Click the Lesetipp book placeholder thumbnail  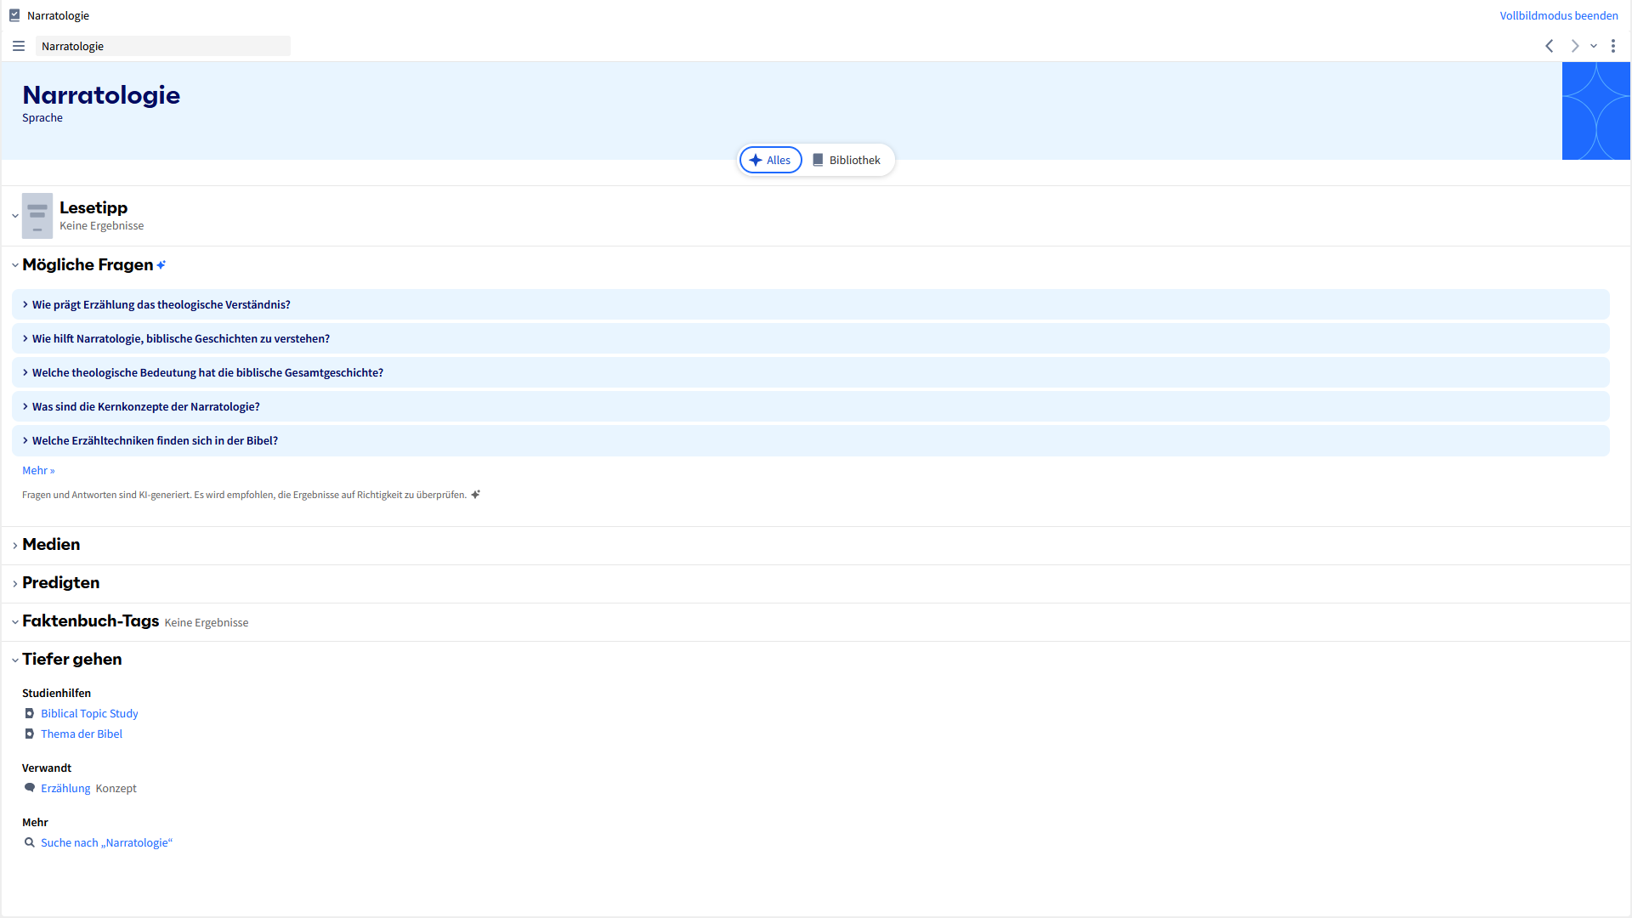37,216
